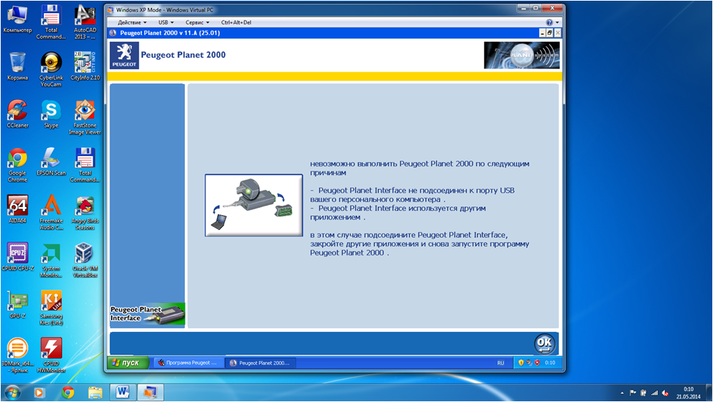Open the Virtual PC help icon
The image size is (713, 402).
(549, 23)
